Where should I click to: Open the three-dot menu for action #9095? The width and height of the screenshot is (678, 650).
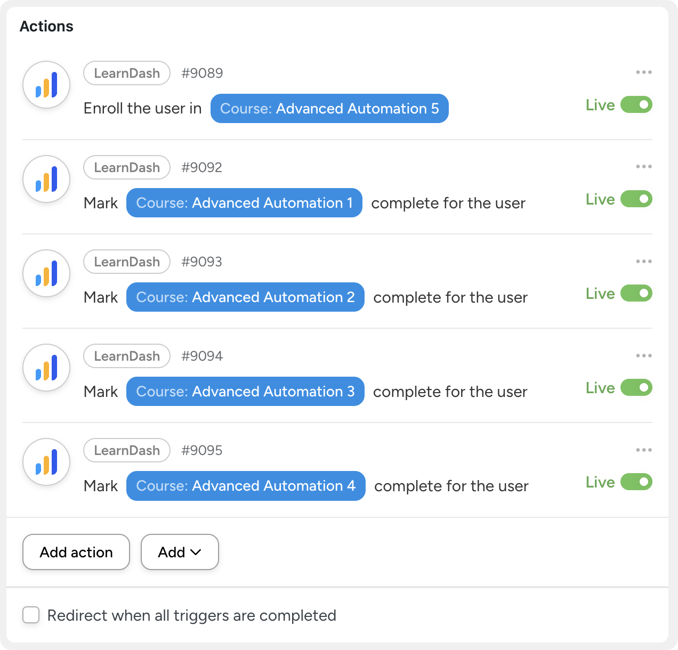tap(643, 450)
